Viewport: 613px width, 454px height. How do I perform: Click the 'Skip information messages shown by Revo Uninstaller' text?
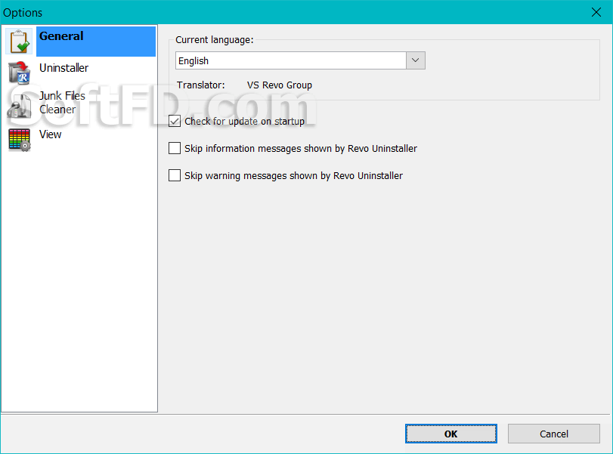(x=301, y=149)
